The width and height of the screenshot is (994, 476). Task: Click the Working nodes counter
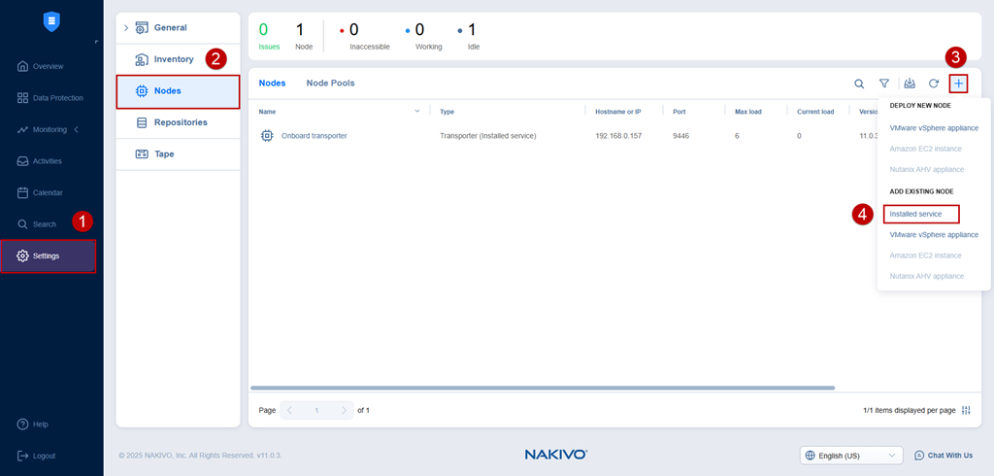tap(423, 36)
